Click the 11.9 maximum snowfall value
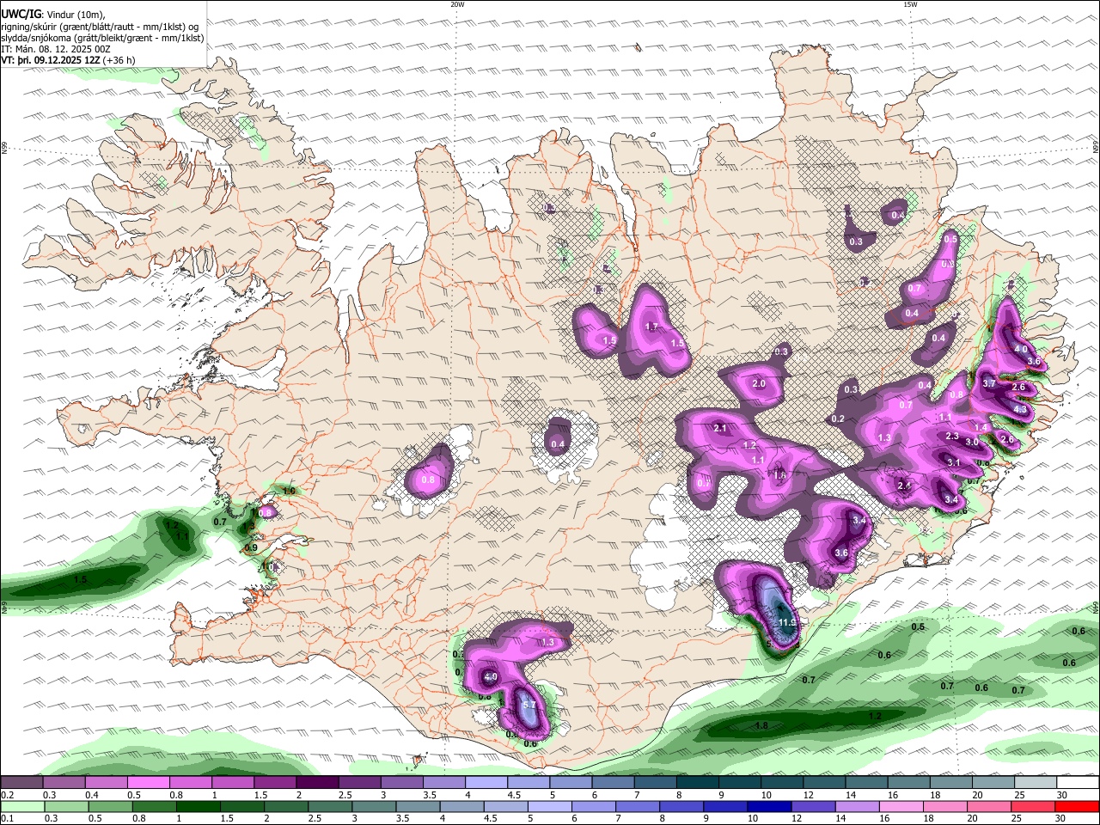 pyautogui.click(x=787, y=622)
